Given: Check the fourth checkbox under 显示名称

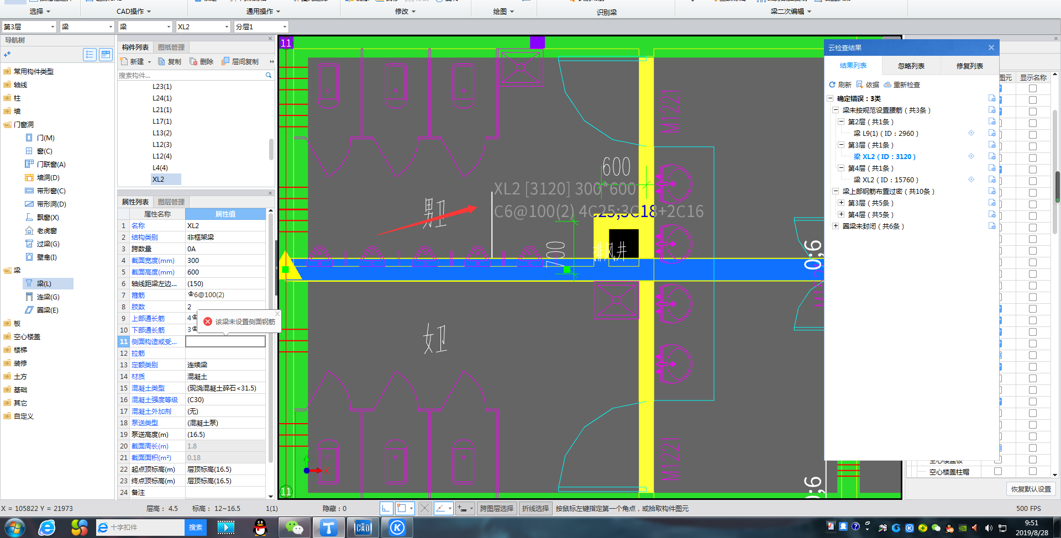Looking at the screenshot, I should (x=1033, y=123).
